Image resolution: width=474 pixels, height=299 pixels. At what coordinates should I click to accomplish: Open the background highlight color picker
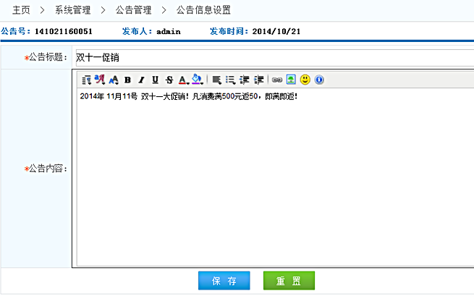[197, 80]
